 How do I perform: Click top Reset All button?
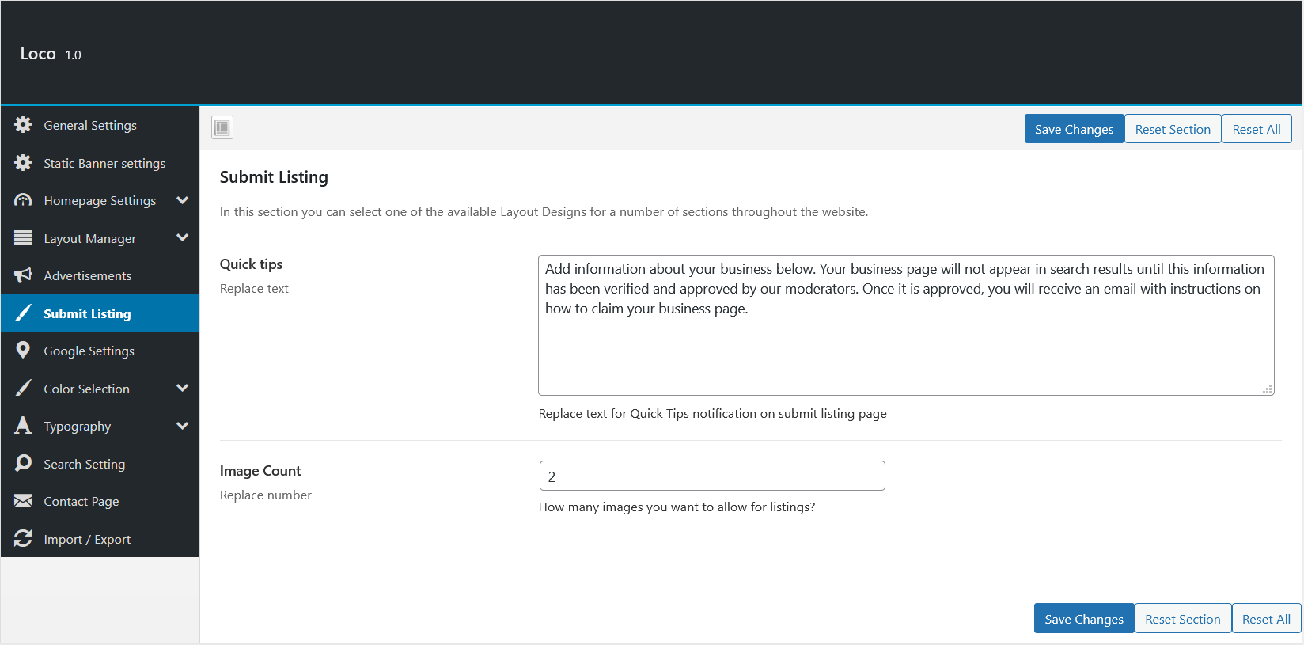click(x=1257, y=129)
